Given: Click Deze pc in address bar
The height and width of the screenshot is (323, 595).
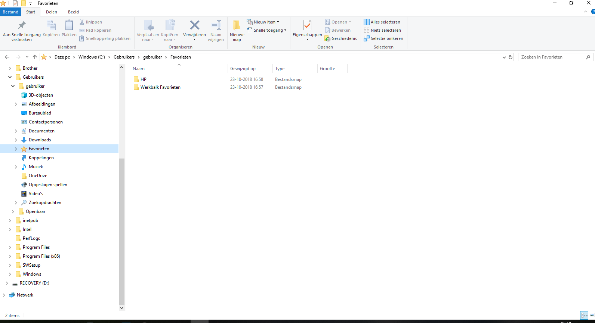Looking at the screenshot, I should tap(62, 57).
